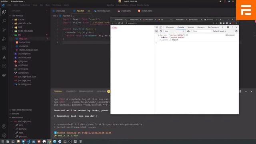This screenshot has height=144, width=256.
Task: Open styles.module.scss in explorer
Action: point(29,50)
